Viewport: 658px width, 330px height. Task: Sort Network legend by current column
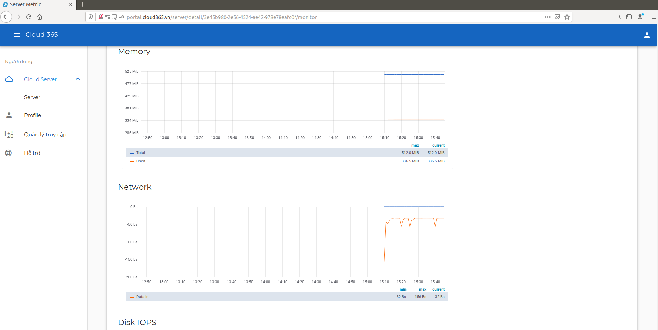click(x=438, y=289)
